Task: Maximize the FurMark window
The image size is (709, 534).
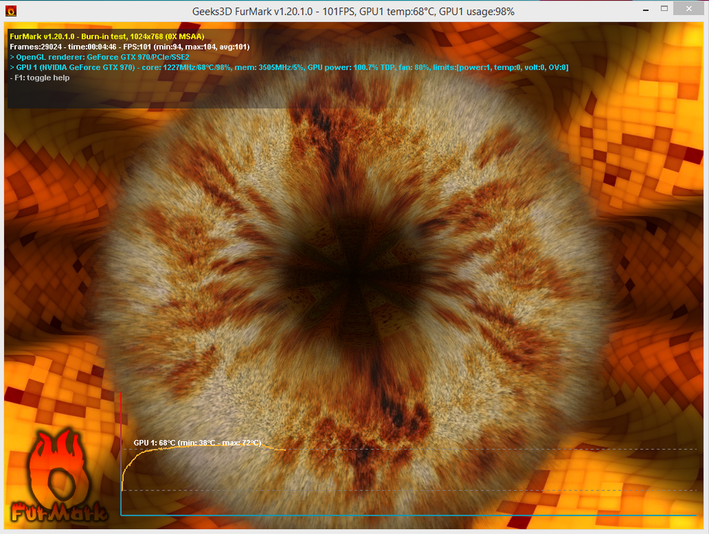Action: tap(664, 8)
